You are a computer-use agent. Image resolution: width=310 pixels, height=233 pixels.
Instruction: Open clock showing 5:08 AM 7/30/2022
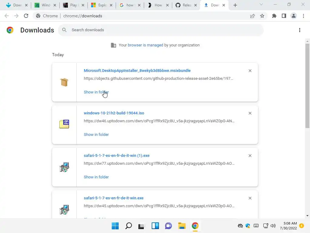click(x=288, y=226)
